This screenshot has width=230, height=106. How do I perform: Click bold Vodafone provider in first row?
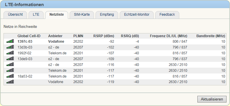pos(56,42)
